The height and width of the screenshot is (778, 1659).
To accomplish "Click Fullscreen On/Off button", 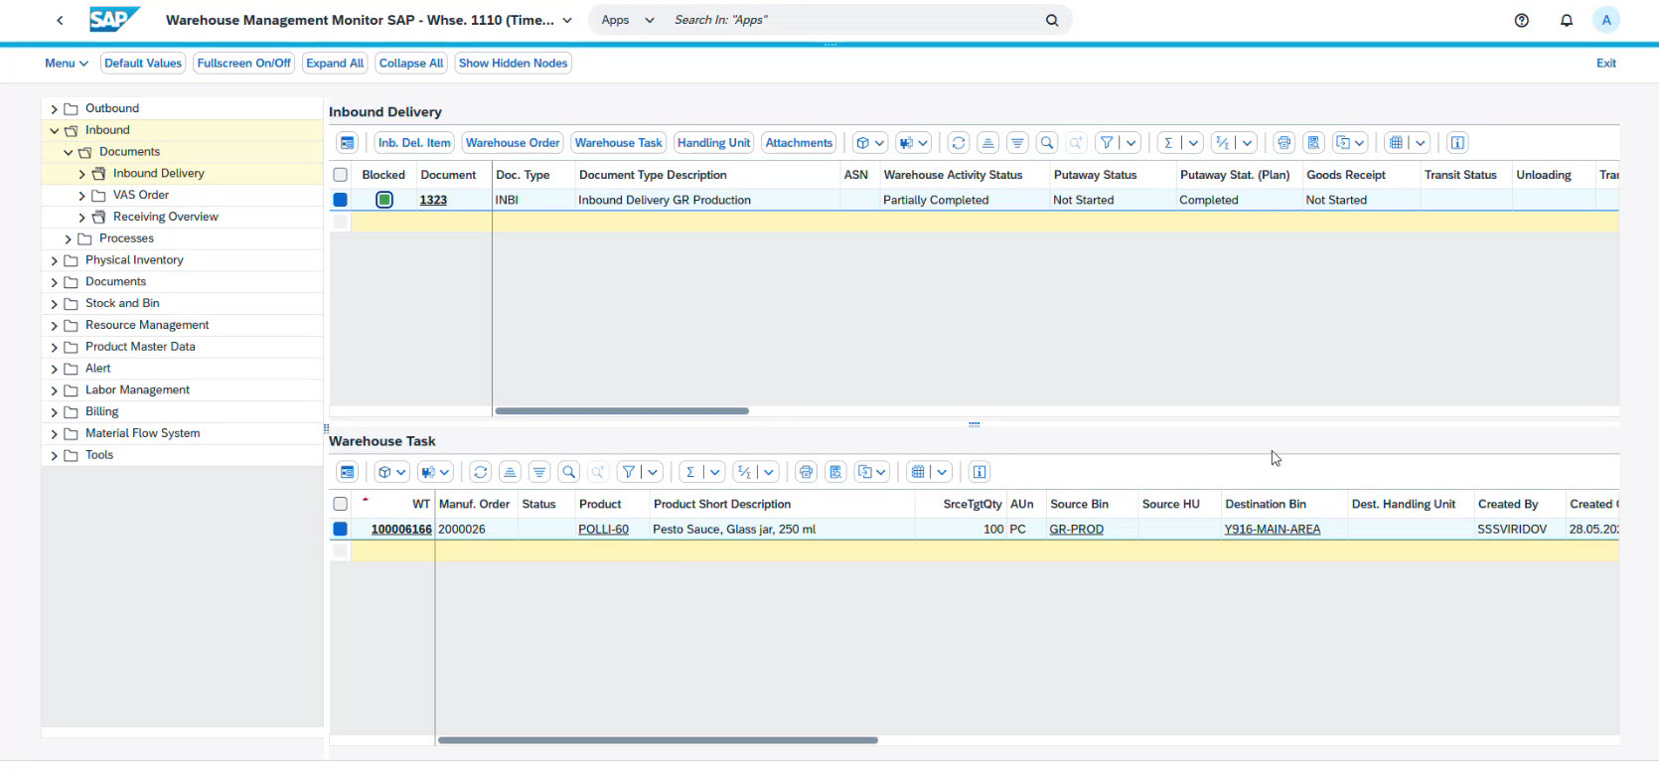I will (x=244, y=63).
